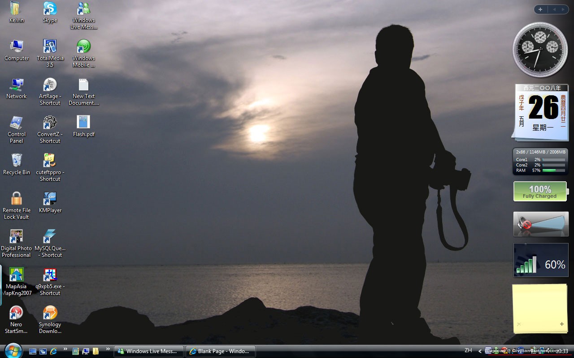Image resolution: width=574 pixels, height=358 pixels.
Task: Click the Internet Explorer Quick Launch icon
Action: click(54, 351)
